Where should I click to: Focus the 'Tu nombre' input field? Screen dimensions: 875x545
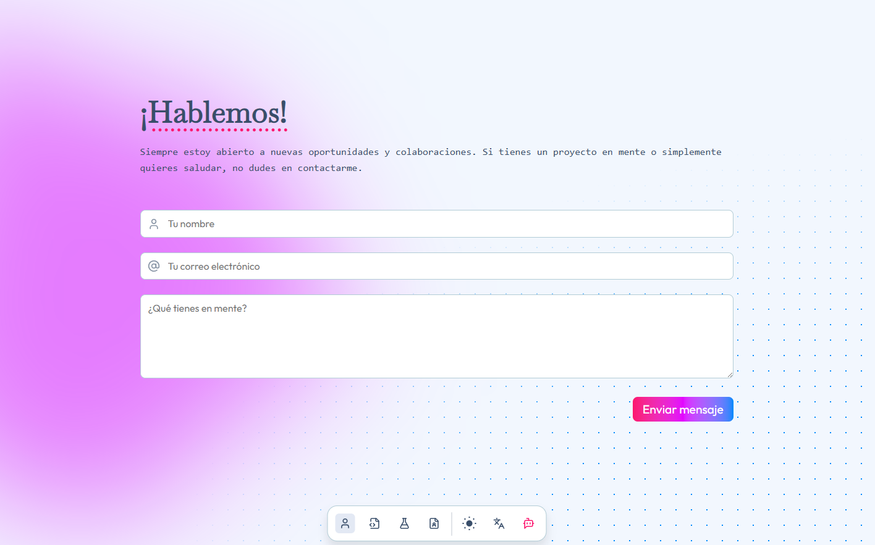click(x=437, y=224)
